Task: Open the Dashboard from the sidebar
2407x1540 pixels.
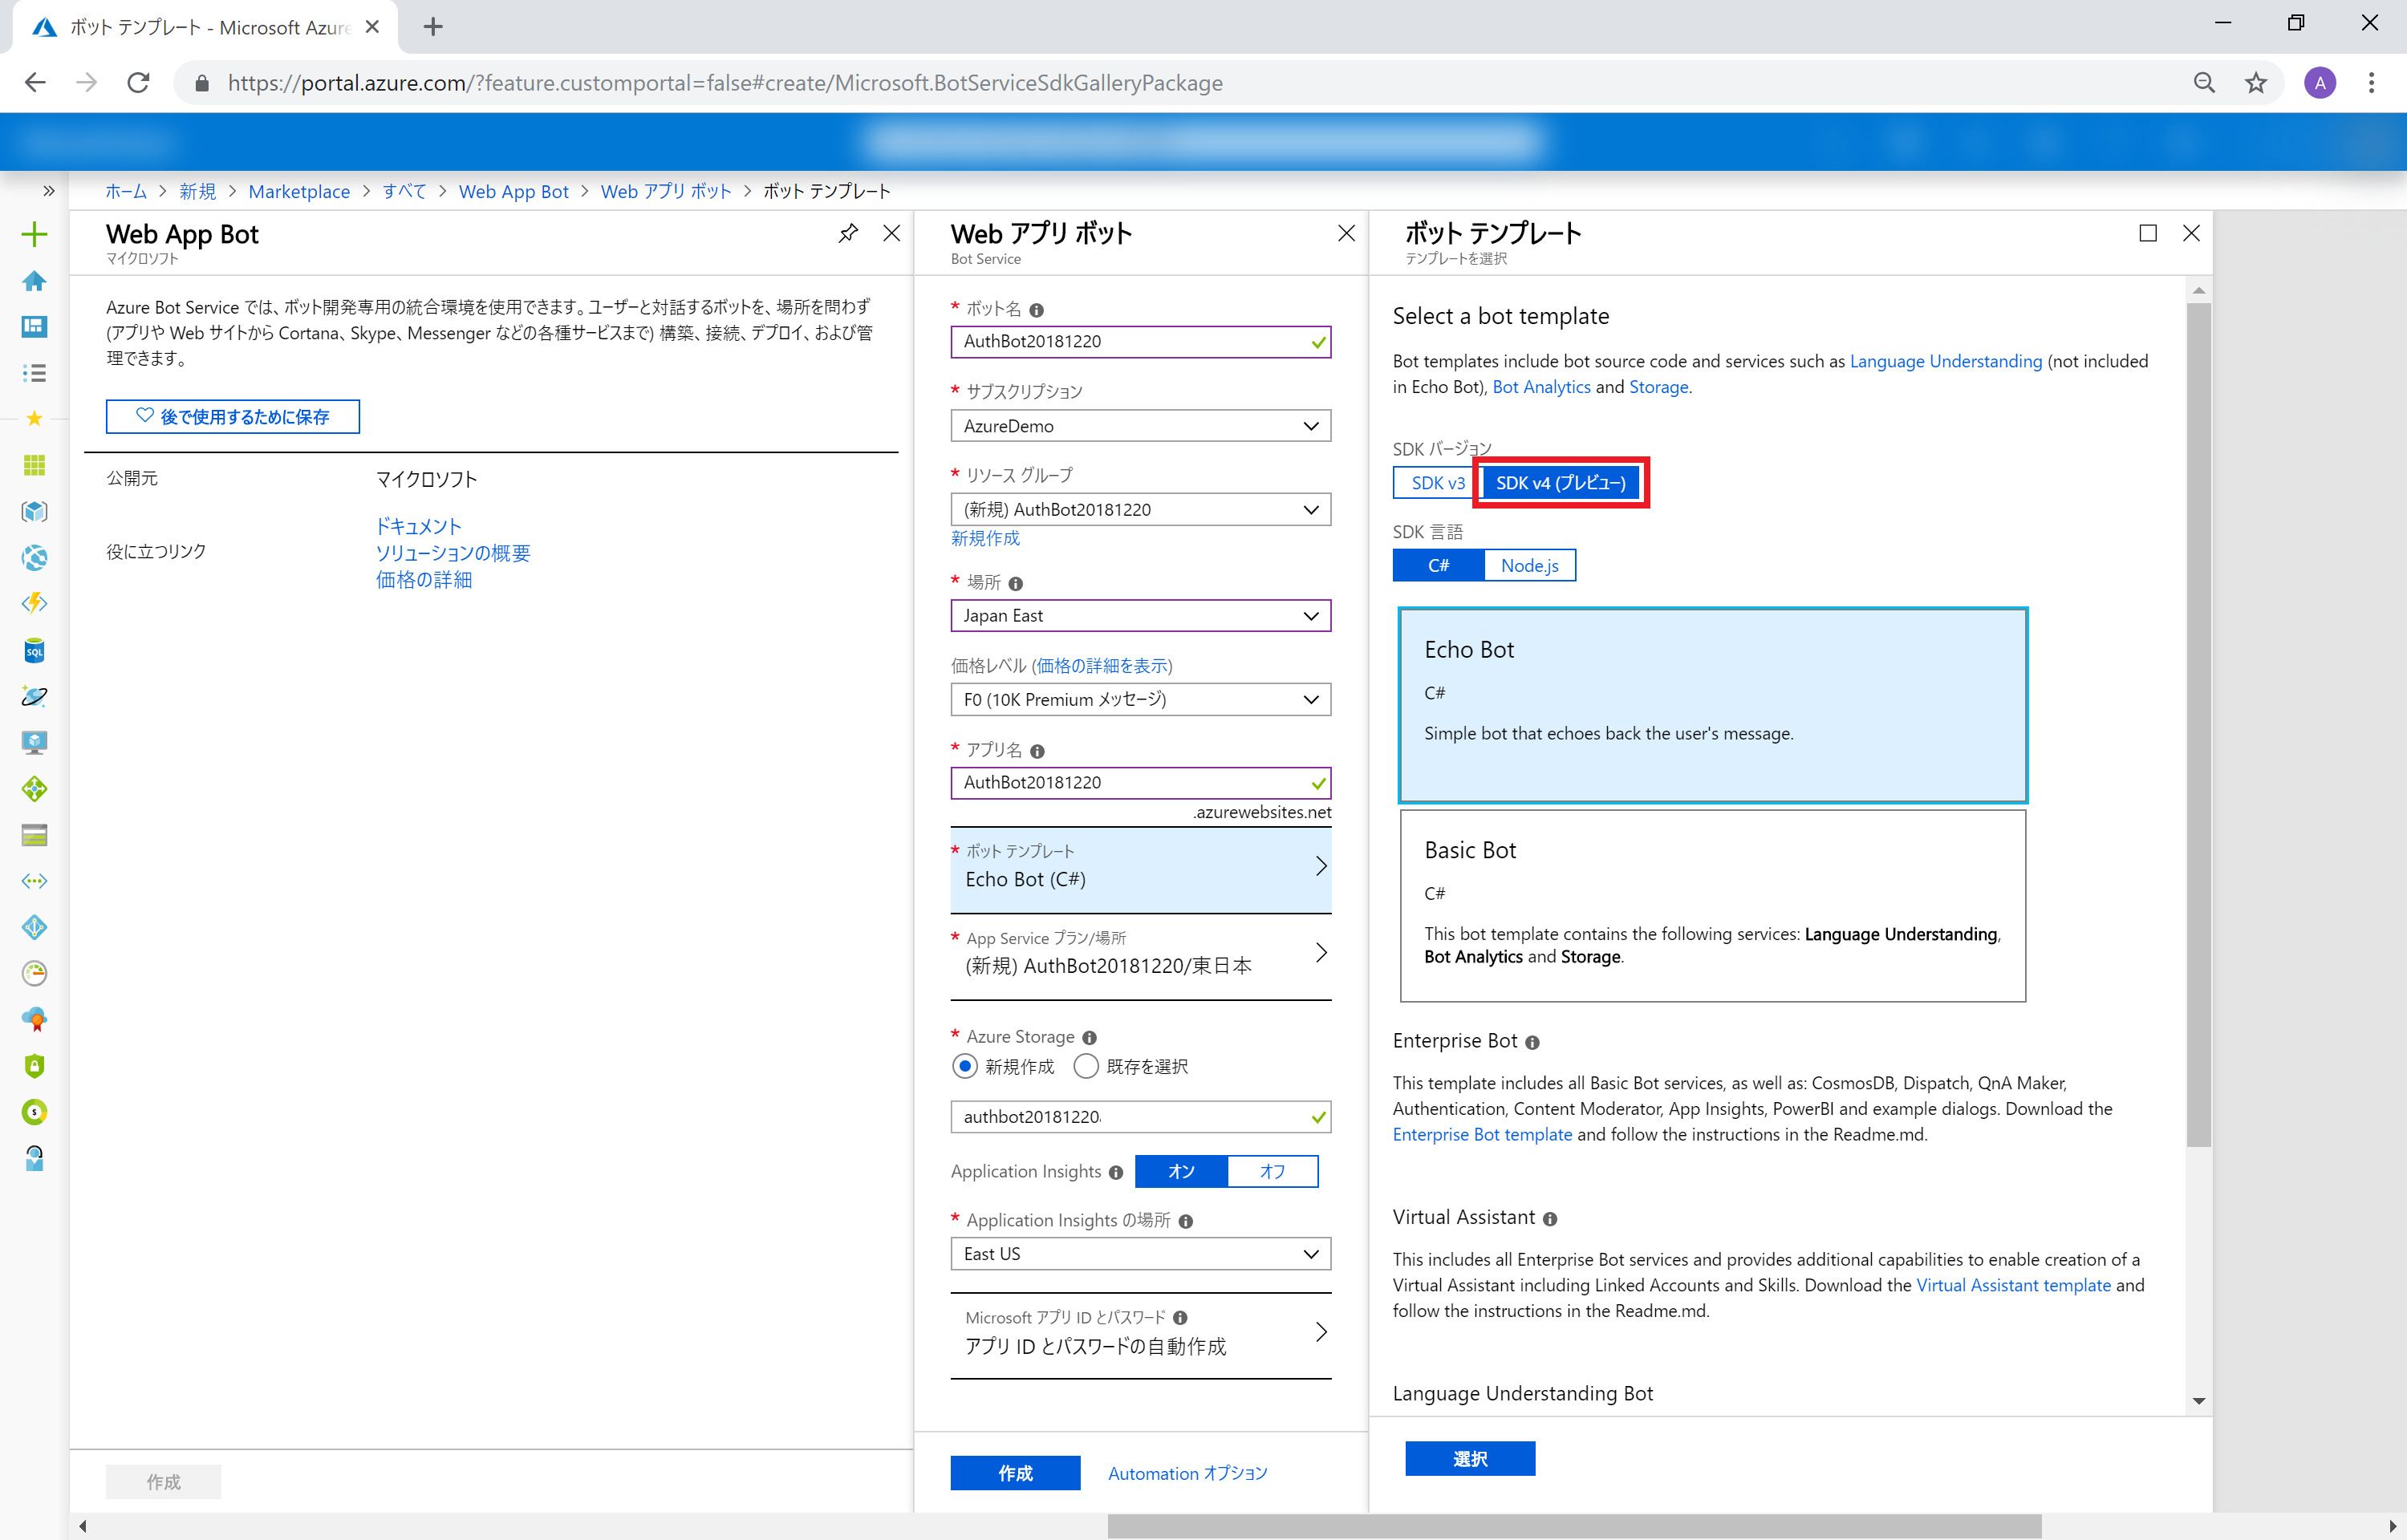Action: point(34,327)
